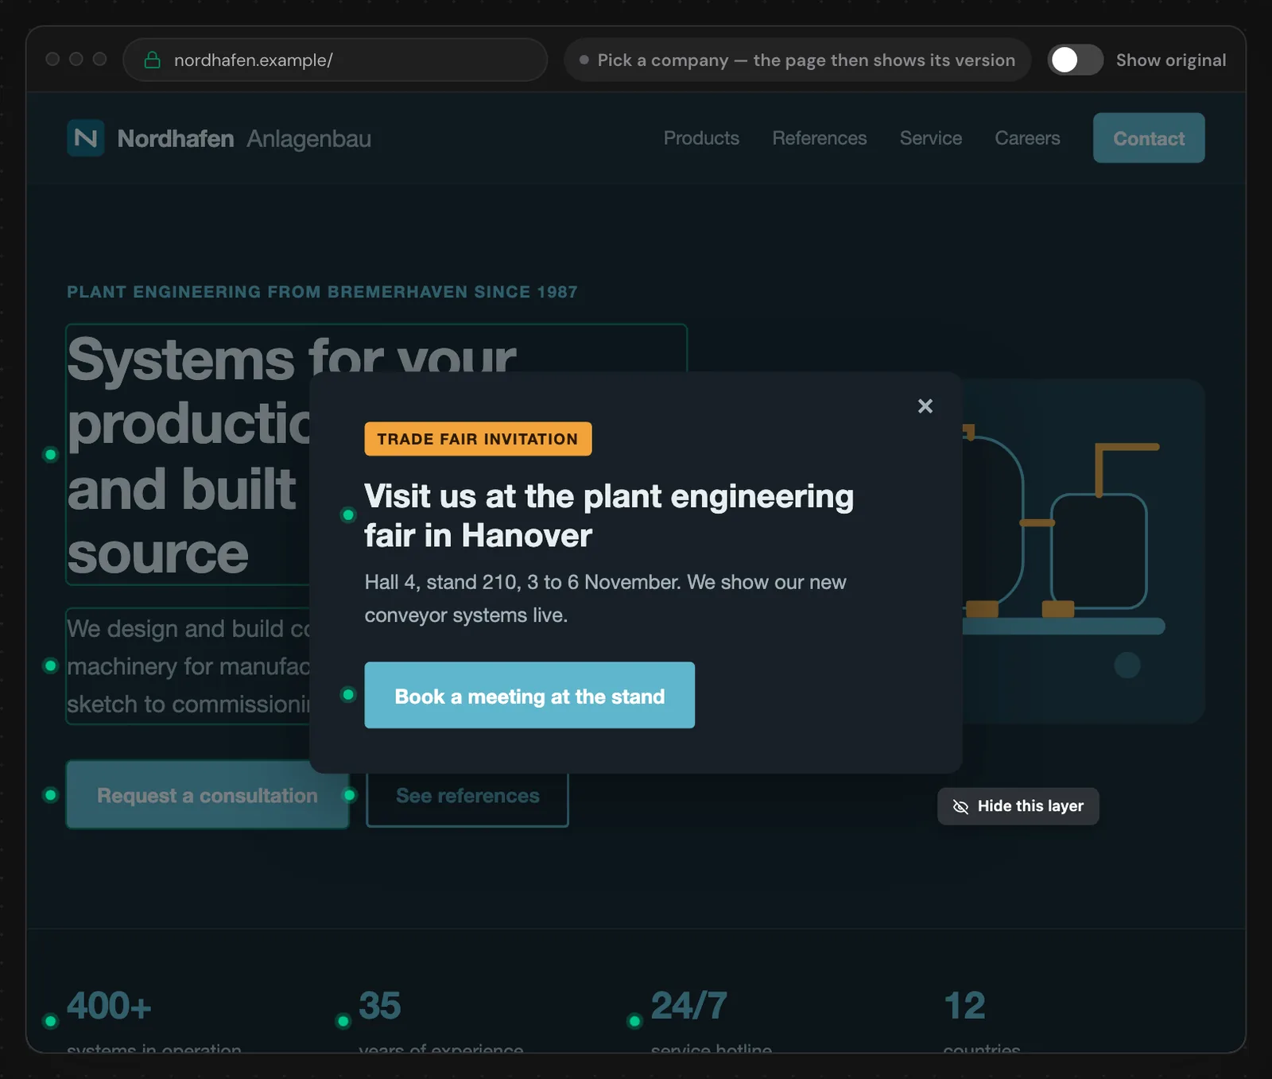Toggle the Show original switch
Viewport: 1272px width, 1079px height.
[x=1075, y=60]
